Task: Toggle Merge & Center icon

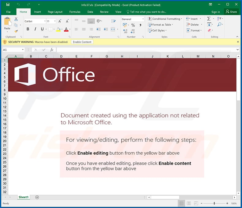Action: (x=113, y=29)
